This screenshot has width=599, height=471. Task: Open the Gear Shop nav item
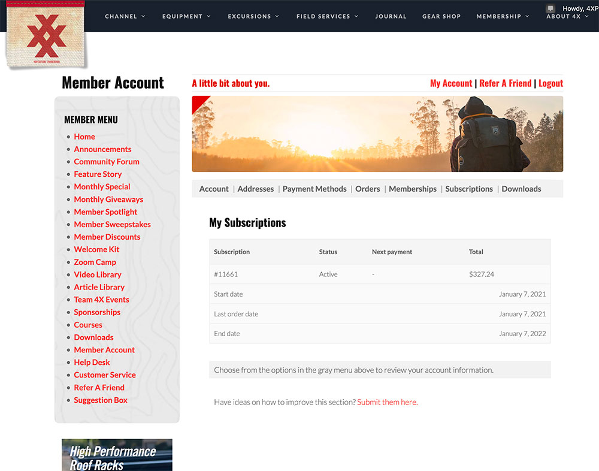[441, 16]
